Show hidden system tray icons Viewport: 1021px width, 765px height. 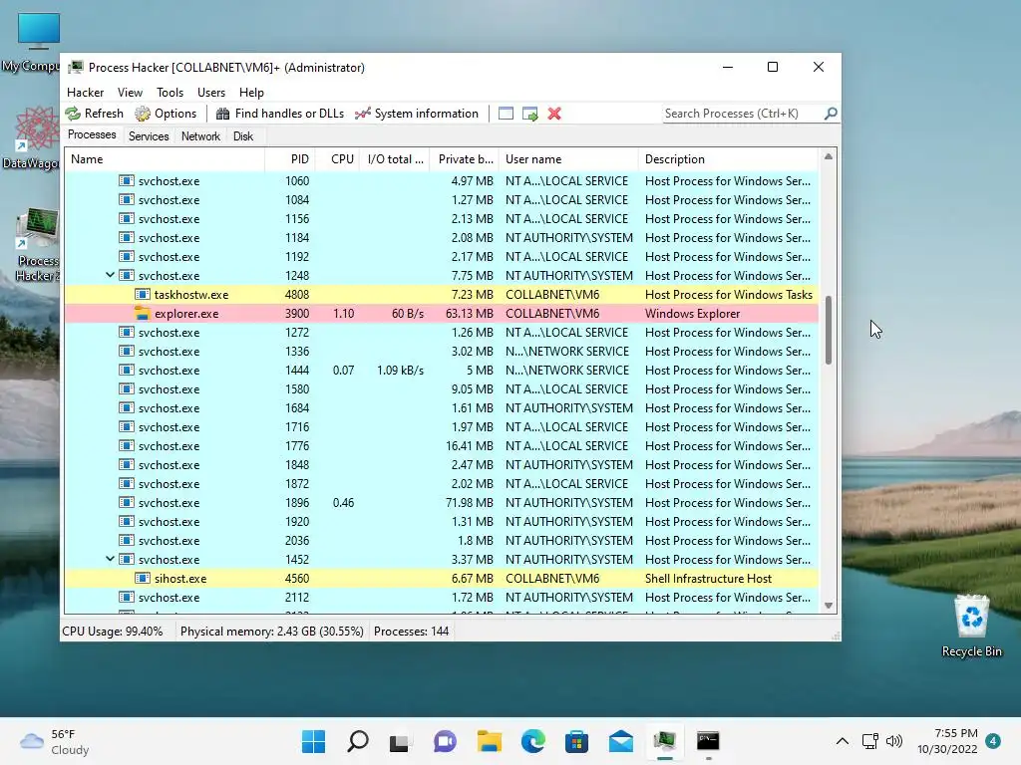pyautogui.click(x=842, y=741)
